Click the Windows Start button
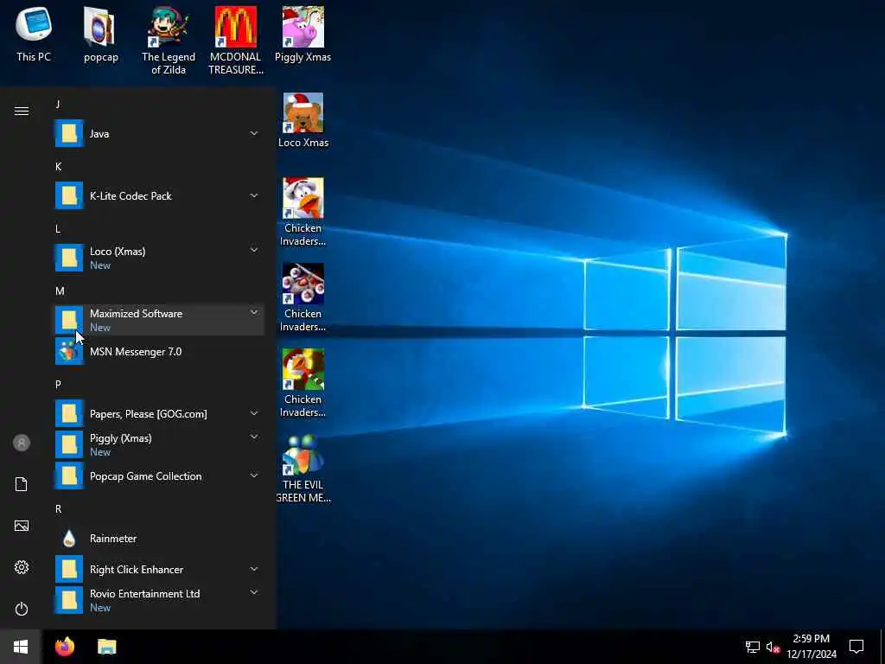The image size is (885, 664). pyautogui.click(x=21, y=647)
